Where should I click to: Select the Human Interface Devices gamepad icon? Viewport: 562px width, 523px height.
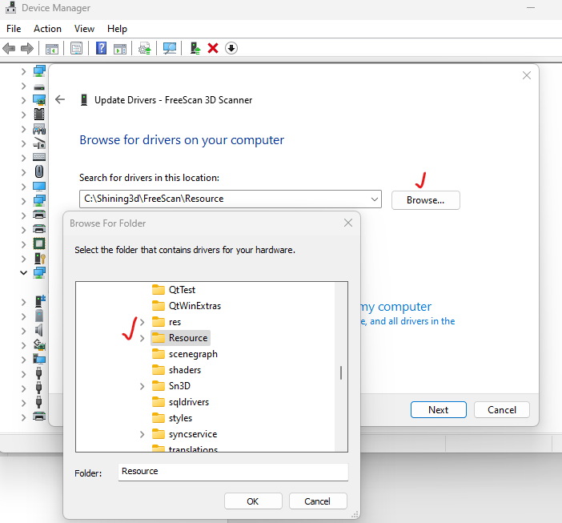pos(39,129)
